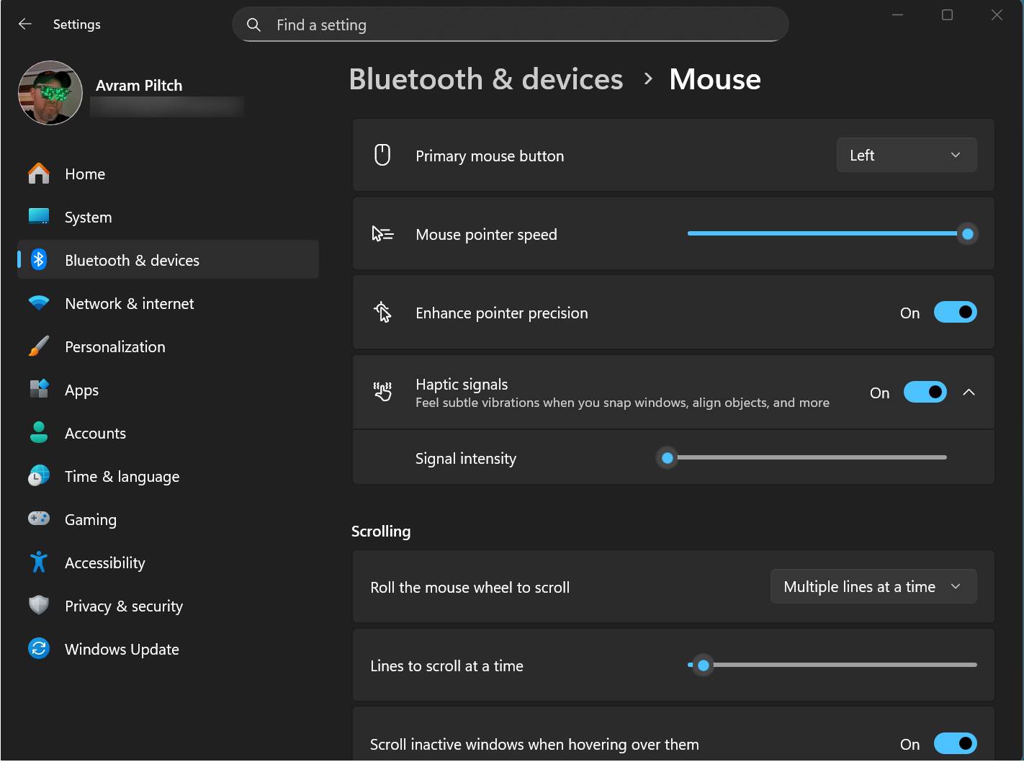Click the Windows Update sync icon
This screenshot has height=762, width=1024.
coord(39,649)
